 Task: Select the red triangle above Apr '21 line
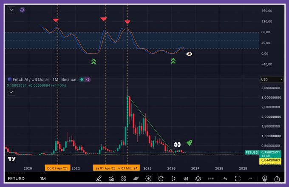[56, 20]
